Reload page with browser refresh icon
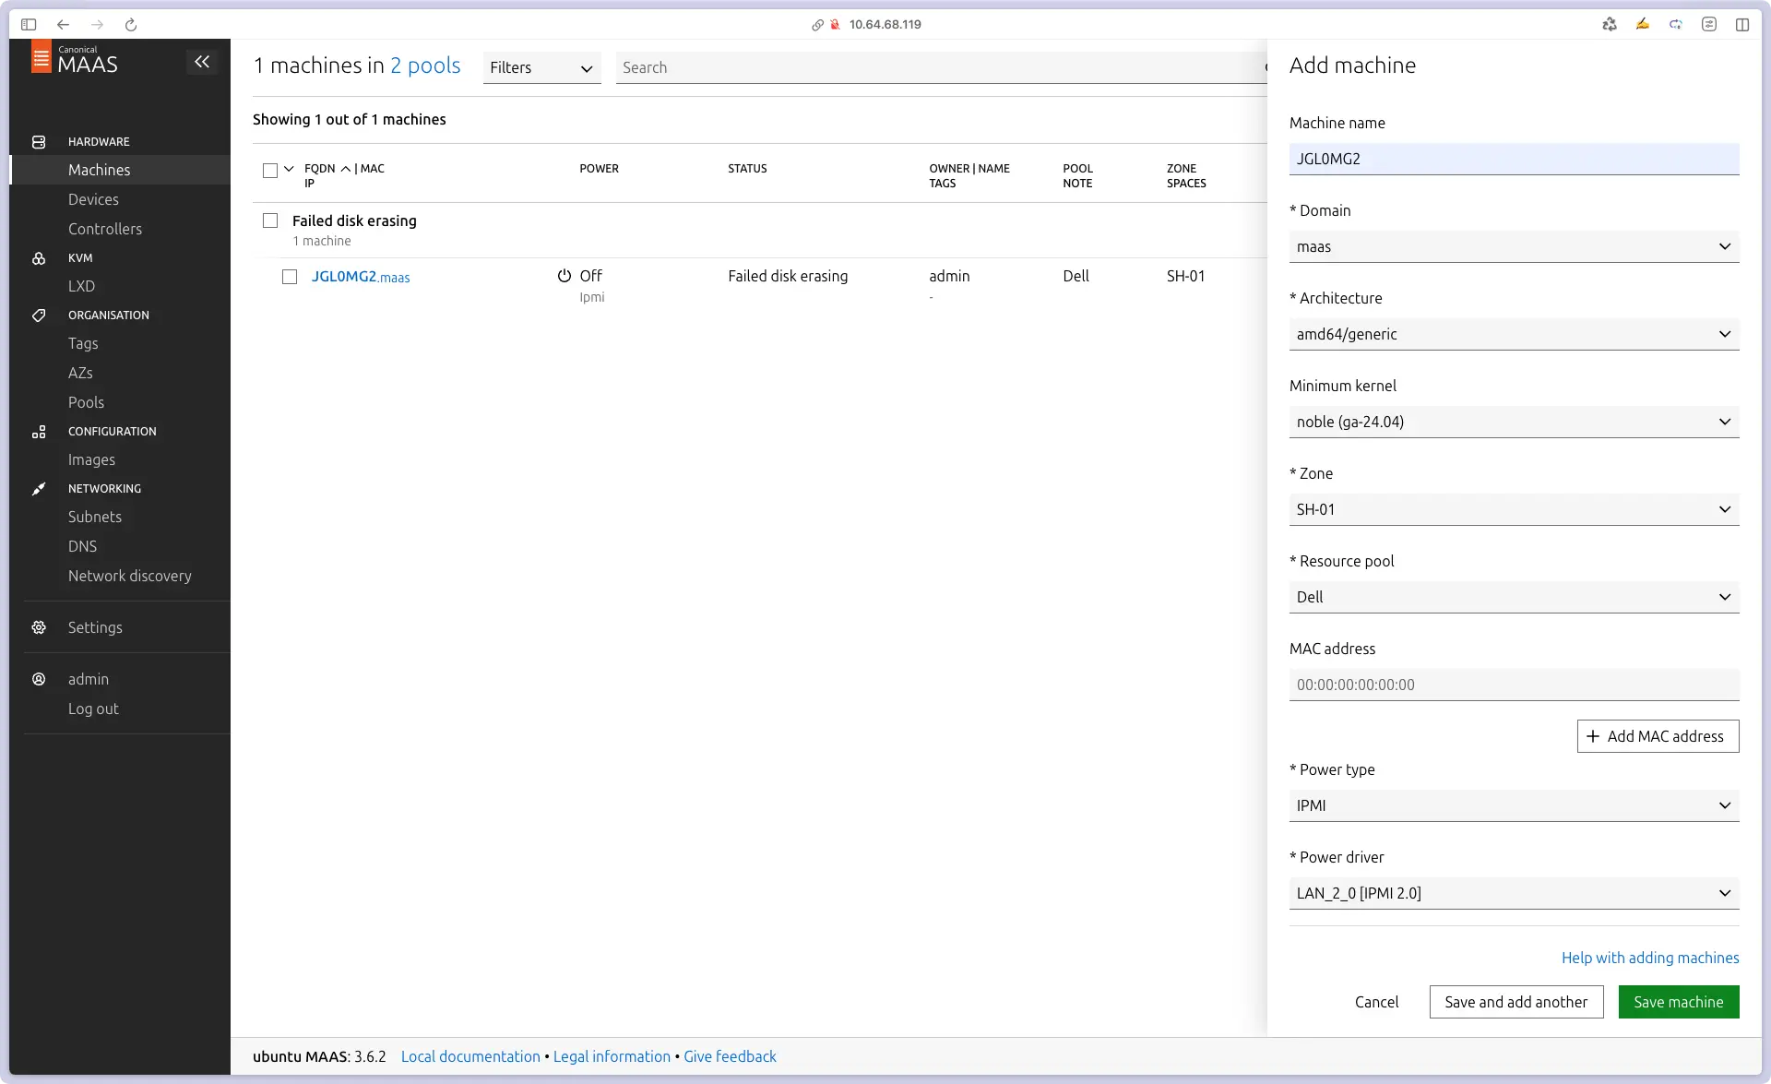Image resolution: width=1771 pixels, height=1084 pixels. point(131,25)
